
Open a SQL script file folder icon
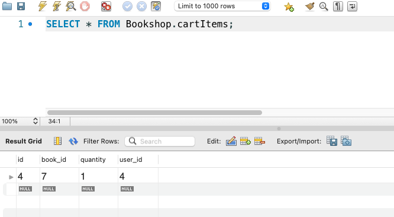[x=7, y=7]
